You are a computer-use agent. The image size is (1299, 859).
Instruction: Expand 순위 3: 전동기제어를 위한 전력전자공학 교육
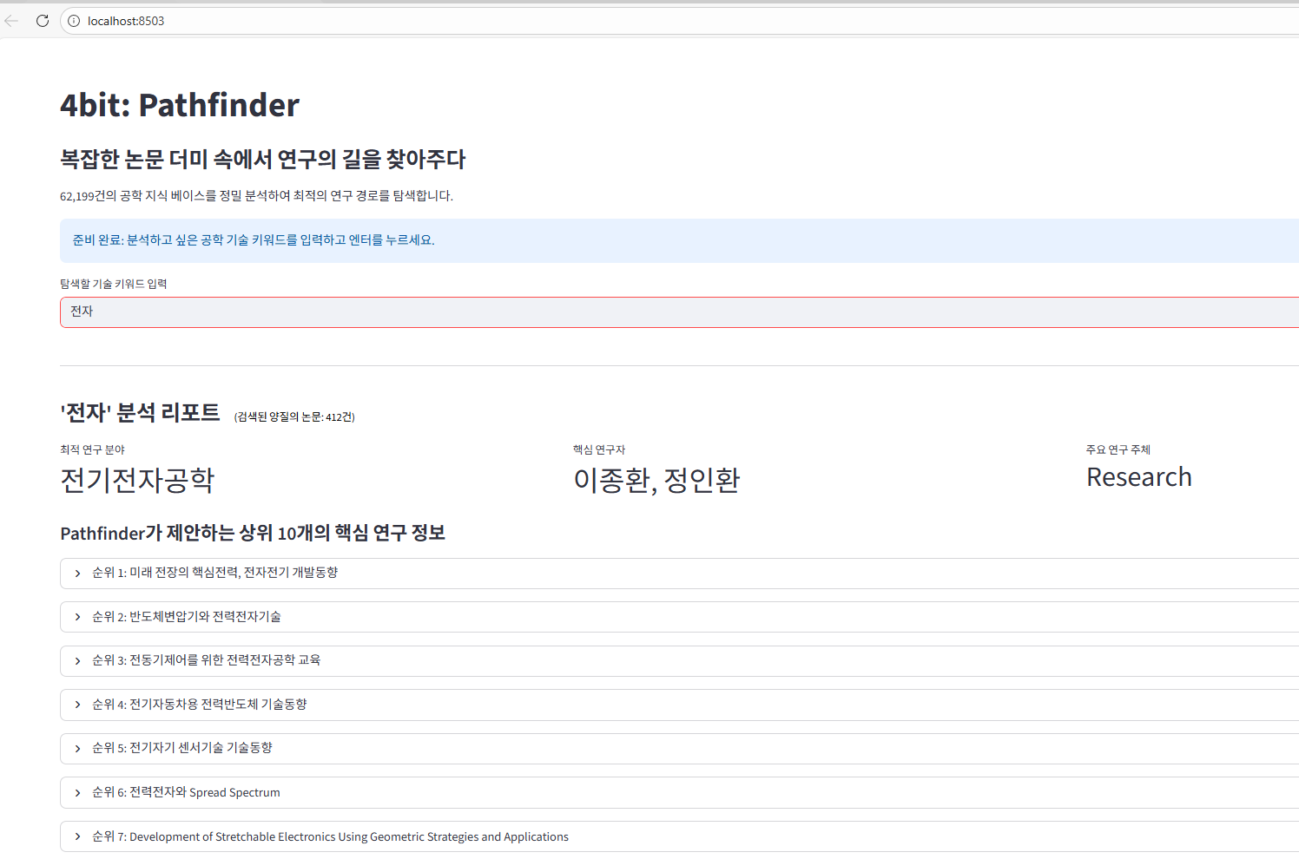click(x=680, y=661)
